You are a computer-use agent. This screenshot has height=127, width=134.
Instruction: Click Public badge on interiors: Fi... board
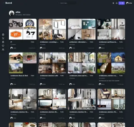click(121, 112)
